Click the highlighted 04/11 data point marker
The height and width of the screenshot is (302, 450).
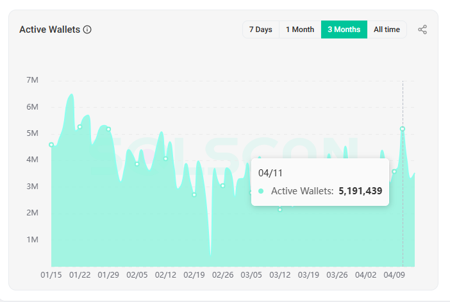[x=403, y=129]
